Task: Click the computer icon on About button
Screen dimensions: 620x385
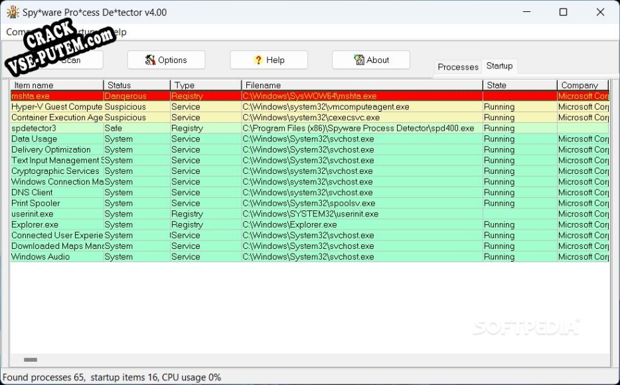Action: (358, 60)
